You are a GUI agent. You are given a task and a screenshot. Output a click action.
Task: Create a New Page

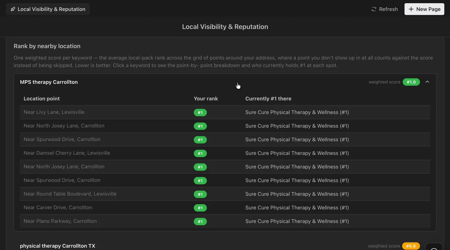(424, 9)
